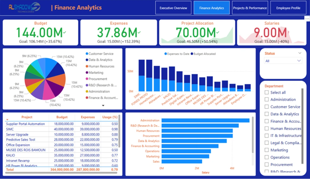Screen dimensions: 310x179
Task: Open the more options ellipsis menu
Action: 307,19
